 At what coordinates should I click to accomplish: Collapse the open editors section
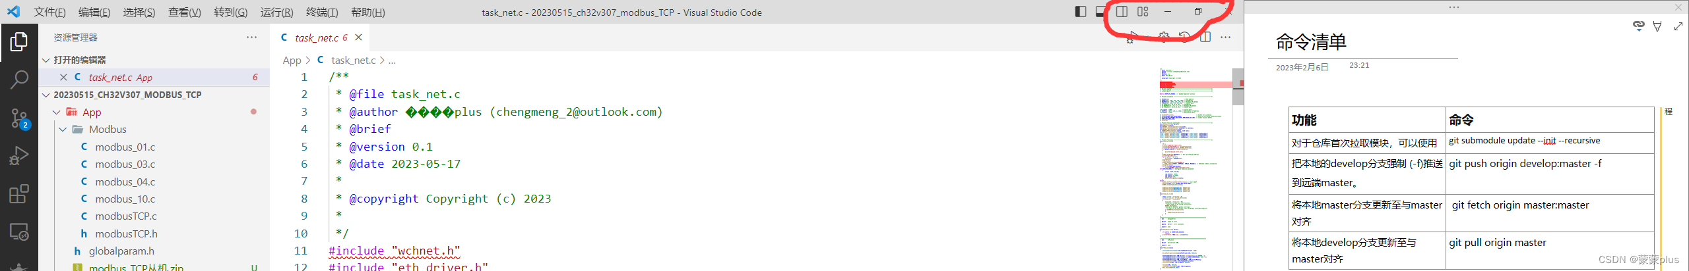coord(46,60)
